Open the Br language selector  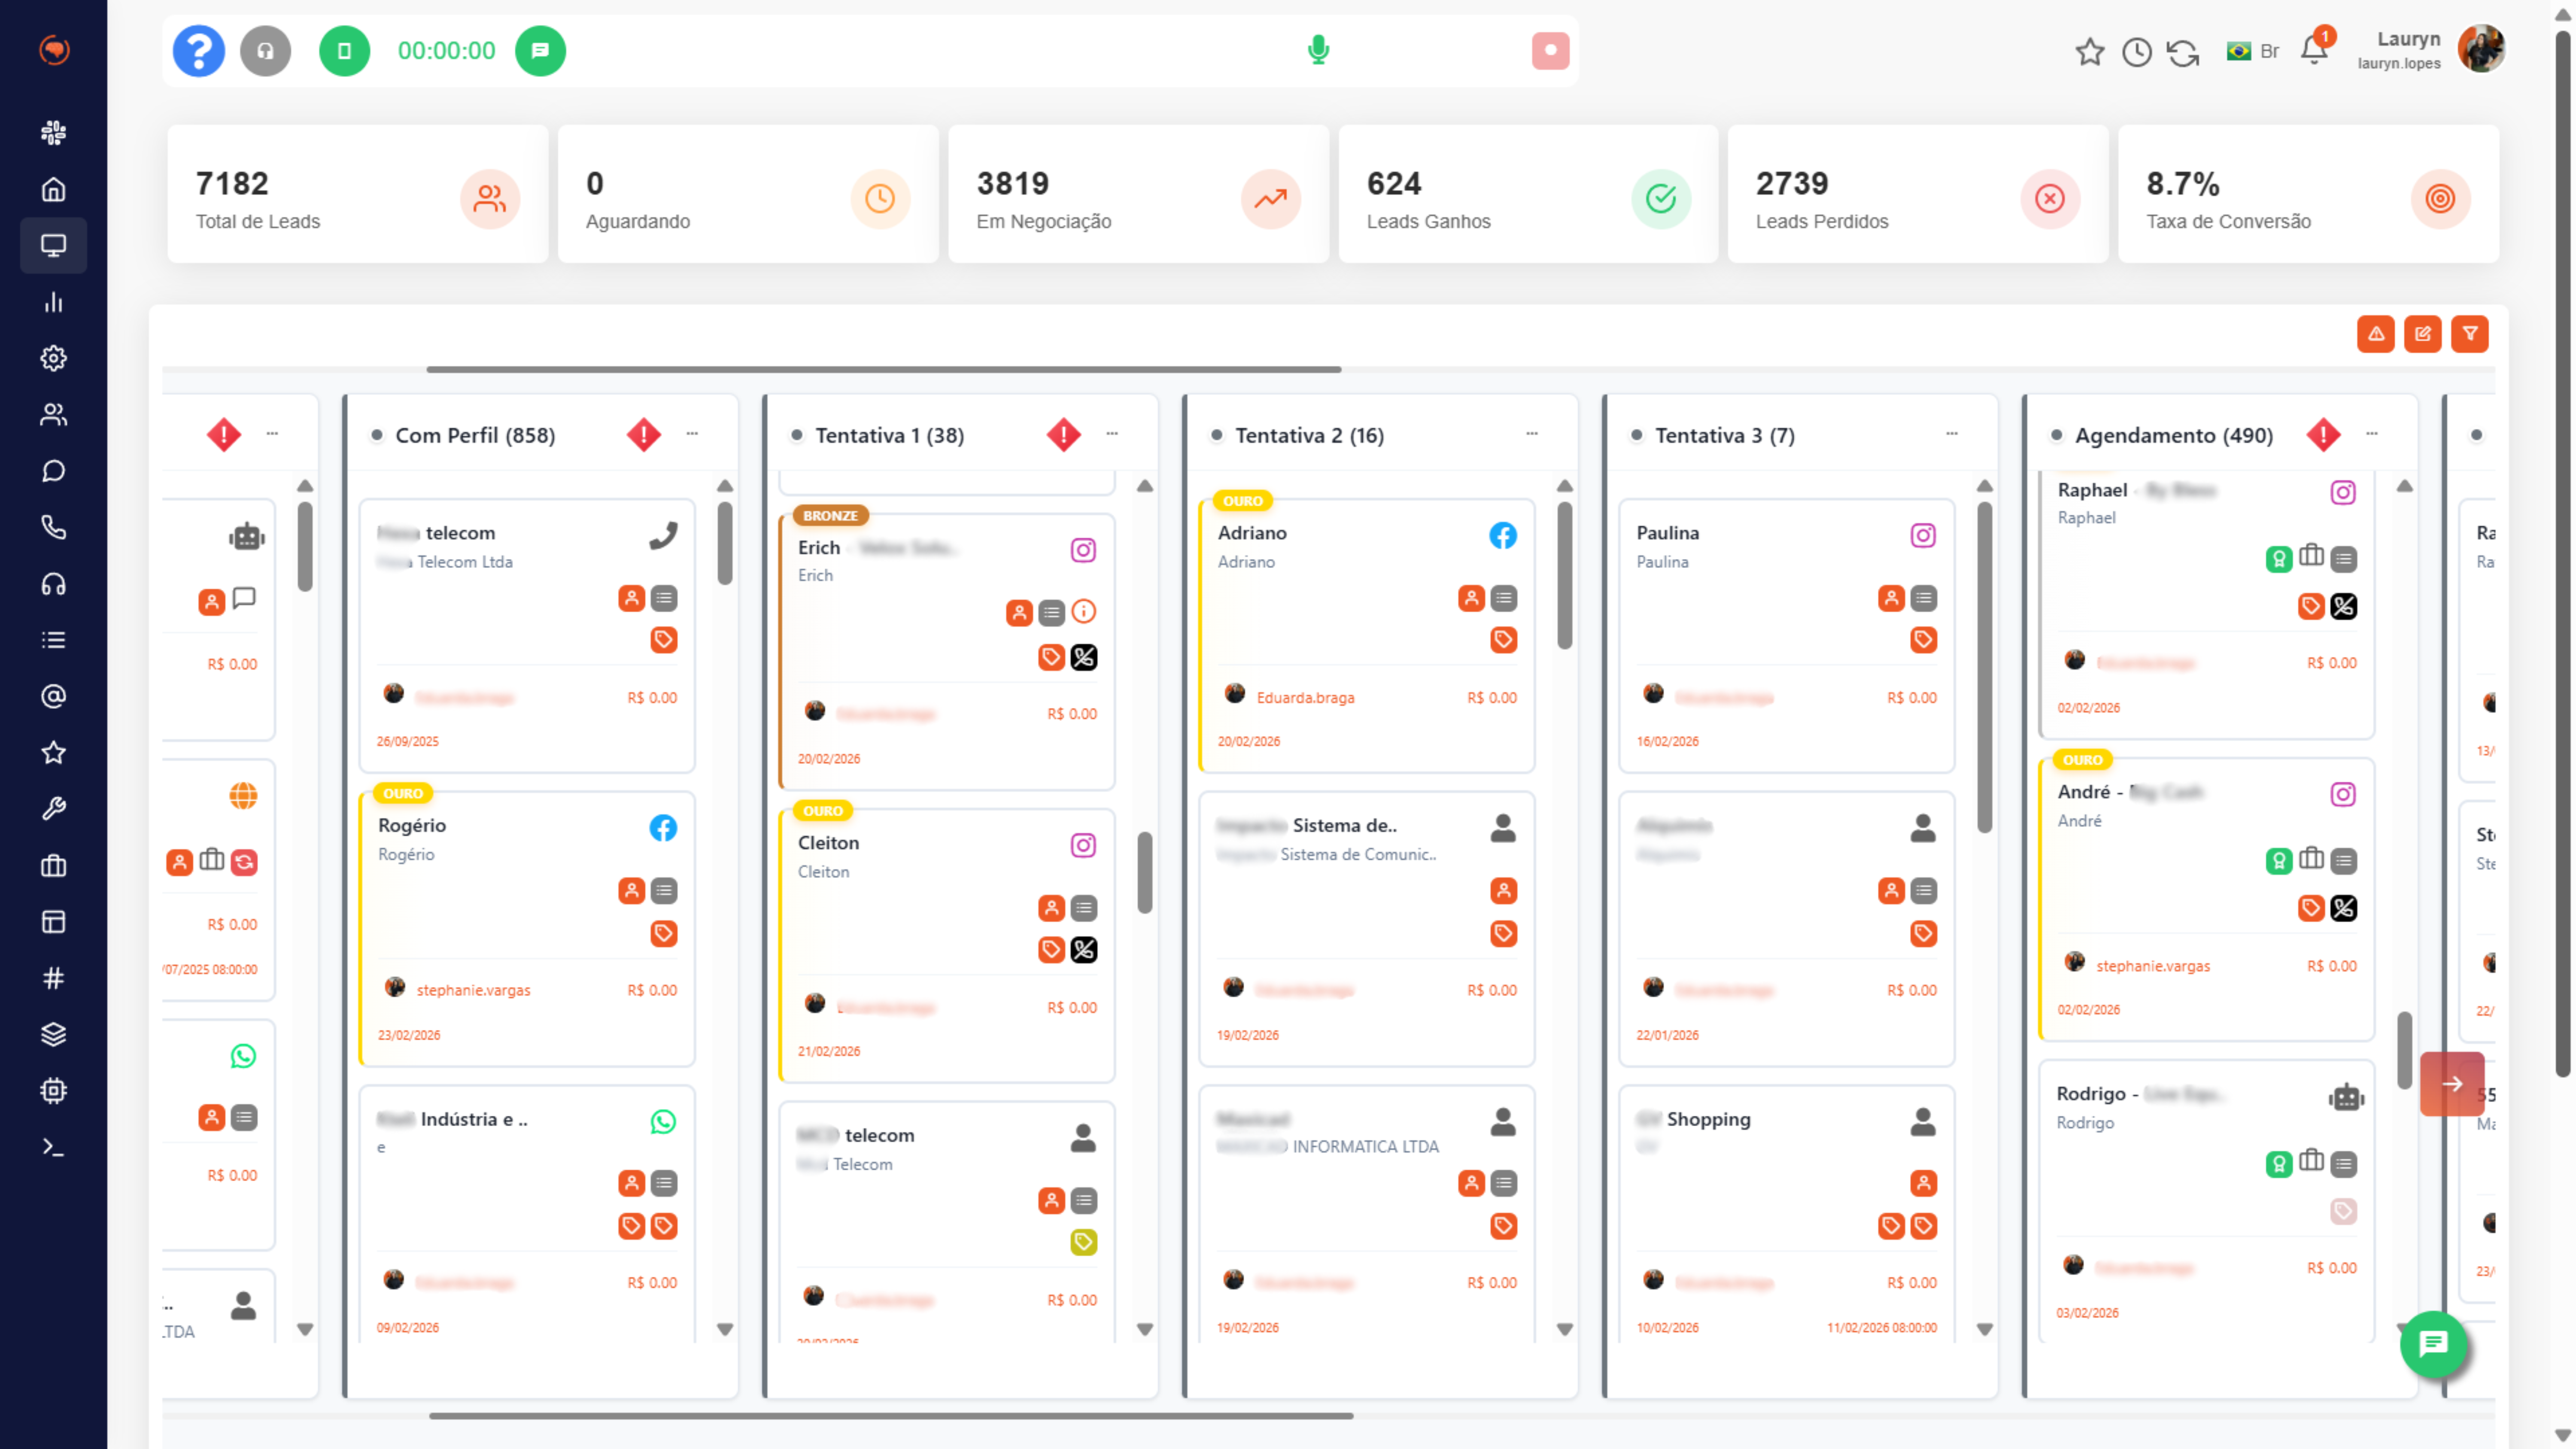(2253, 51)
